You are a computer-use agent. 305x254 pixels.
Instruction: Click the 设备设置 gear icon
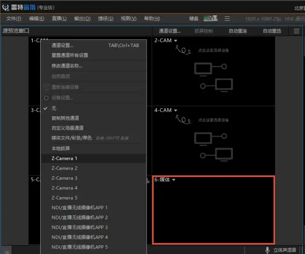point(46,98)
